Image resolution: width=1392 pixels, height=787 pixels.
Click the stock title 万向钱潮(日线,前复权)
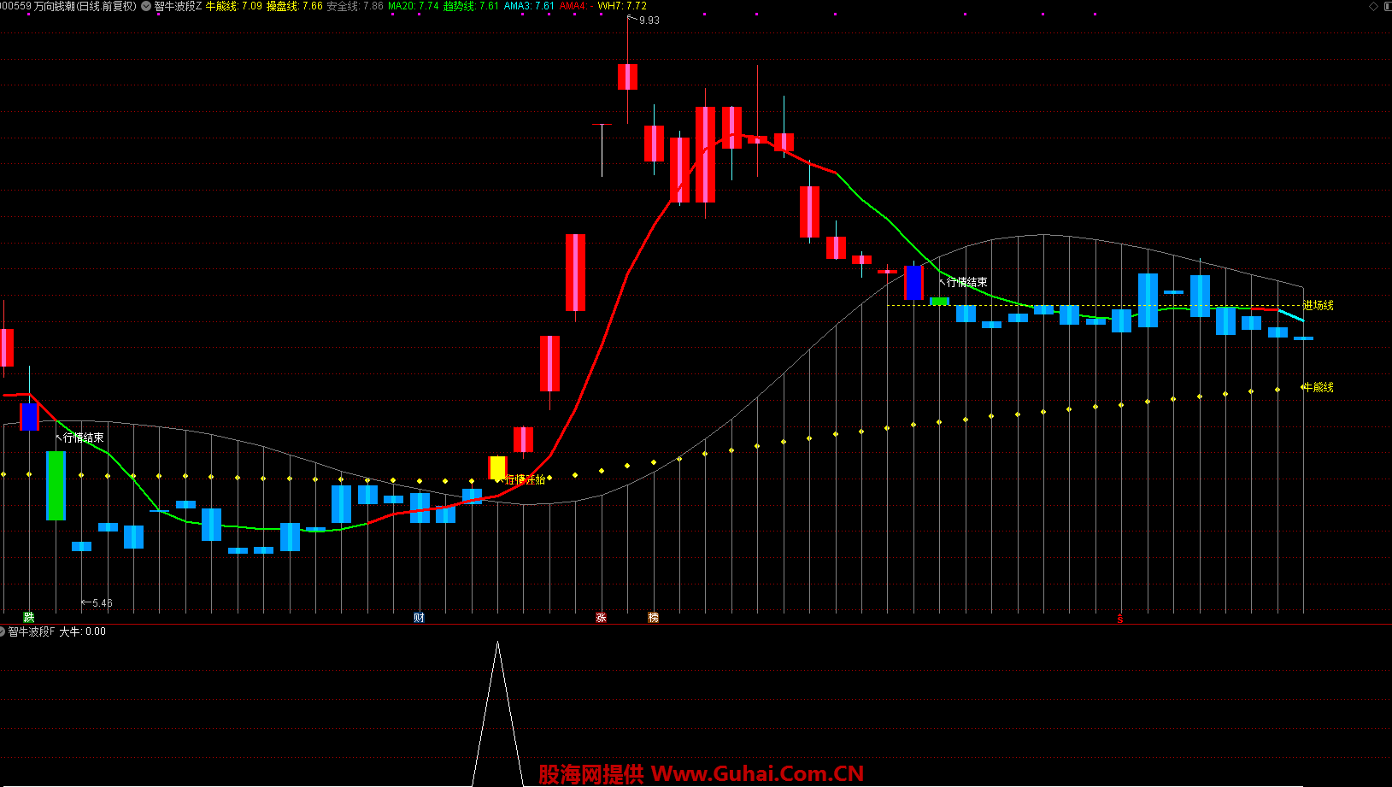pos(85,6)
